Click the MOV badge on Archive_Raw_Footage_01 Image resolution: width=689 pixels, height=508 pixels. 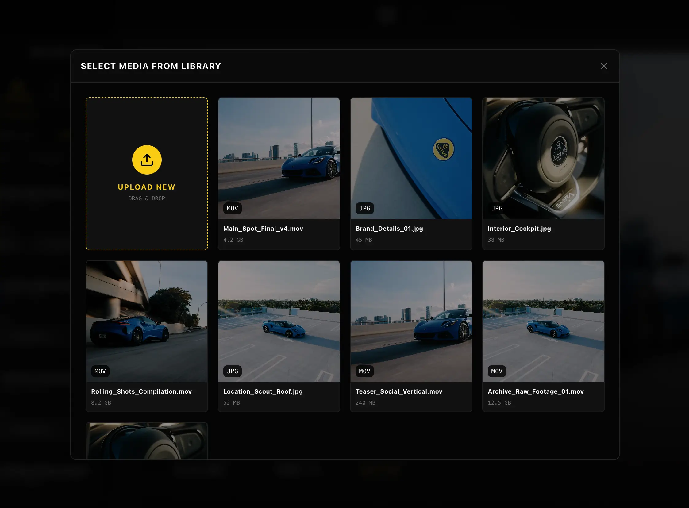click(x=497, y=371)
